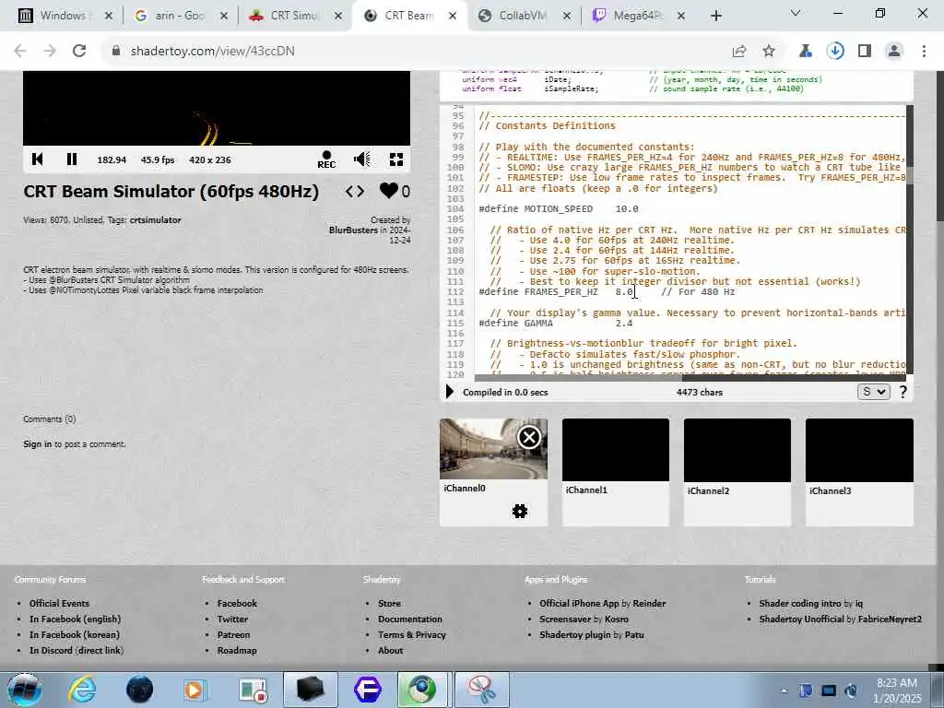Screen dimensions: 944x708
Task: Open a new browser tab
Action: point(715,16)
